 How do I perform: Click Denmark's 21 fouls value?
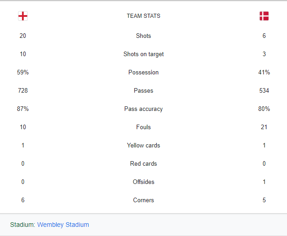[264, 127]
